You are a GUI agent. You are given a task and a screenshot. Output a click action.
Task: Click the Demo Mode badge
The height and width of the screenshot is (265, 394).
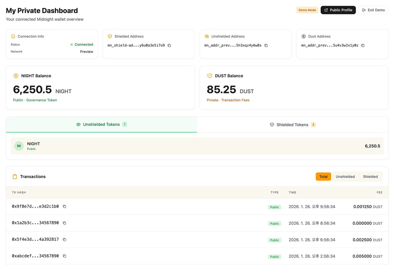tap(307, 10)
